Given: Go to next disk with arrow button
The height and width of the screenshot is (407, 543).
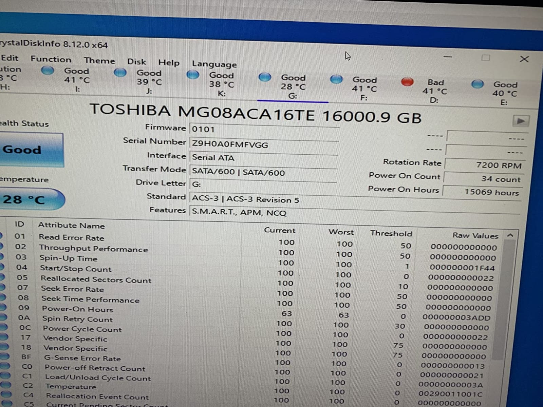Looking at the screenshot, I should pos(521,121).
